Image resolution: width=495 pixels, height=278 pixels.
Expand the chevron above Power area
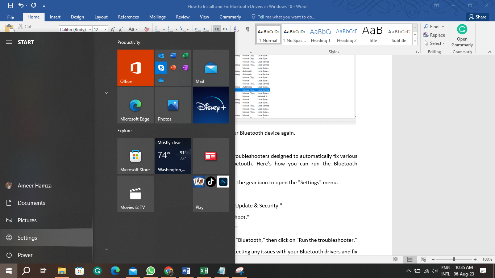click(x=107, y=249)
